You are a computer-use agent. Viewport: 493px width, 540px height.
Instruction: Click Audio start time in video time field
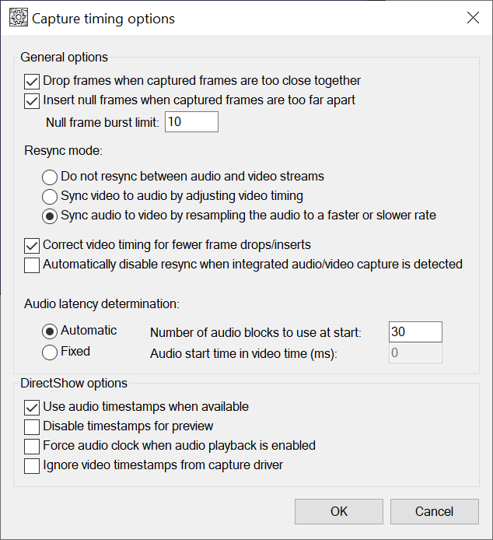coord(415,352)
